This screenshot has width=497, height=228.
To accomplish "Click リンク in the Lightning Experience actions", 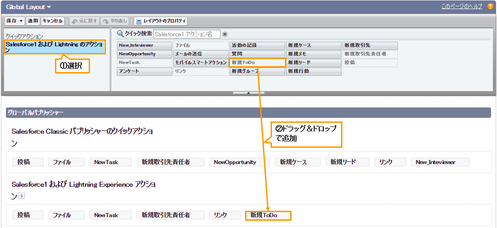I will (225, 215).
